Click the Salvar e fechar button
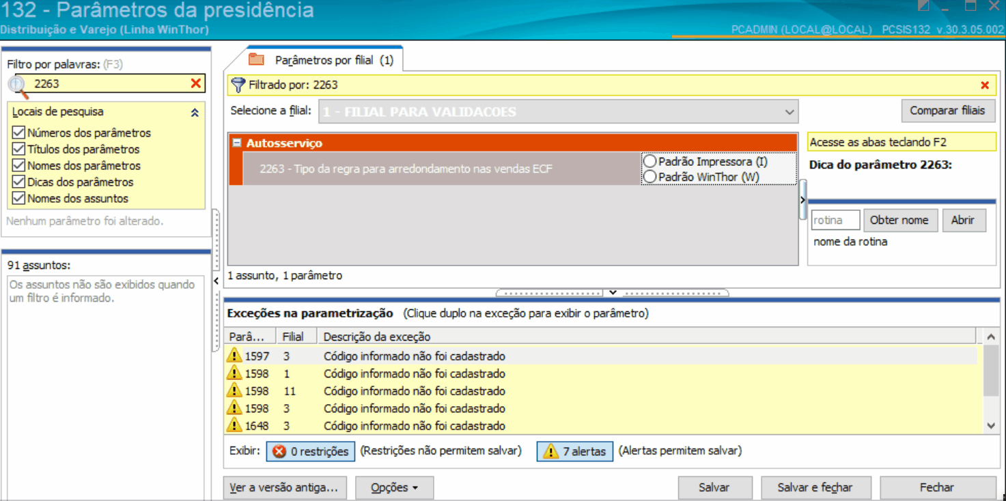1006x501 pixels. pyautogui.click(x=815, y=487)
